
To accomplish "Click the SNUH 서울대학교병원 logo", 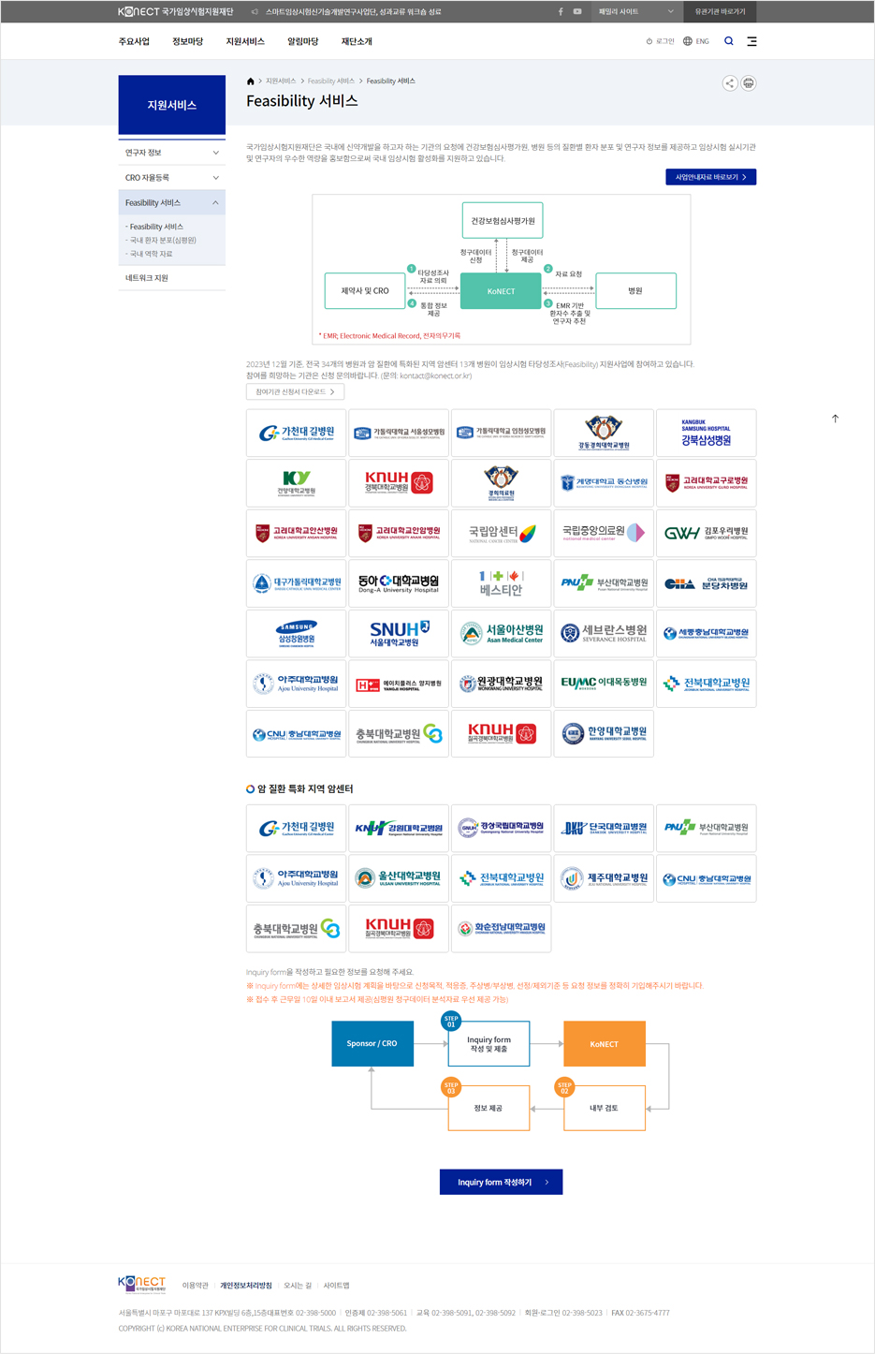I will click(399, 634).
